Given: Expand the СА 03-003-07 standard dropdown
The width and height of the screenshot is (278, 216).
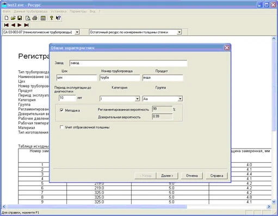Looking at the screenshot, I should tap(77, 32).
